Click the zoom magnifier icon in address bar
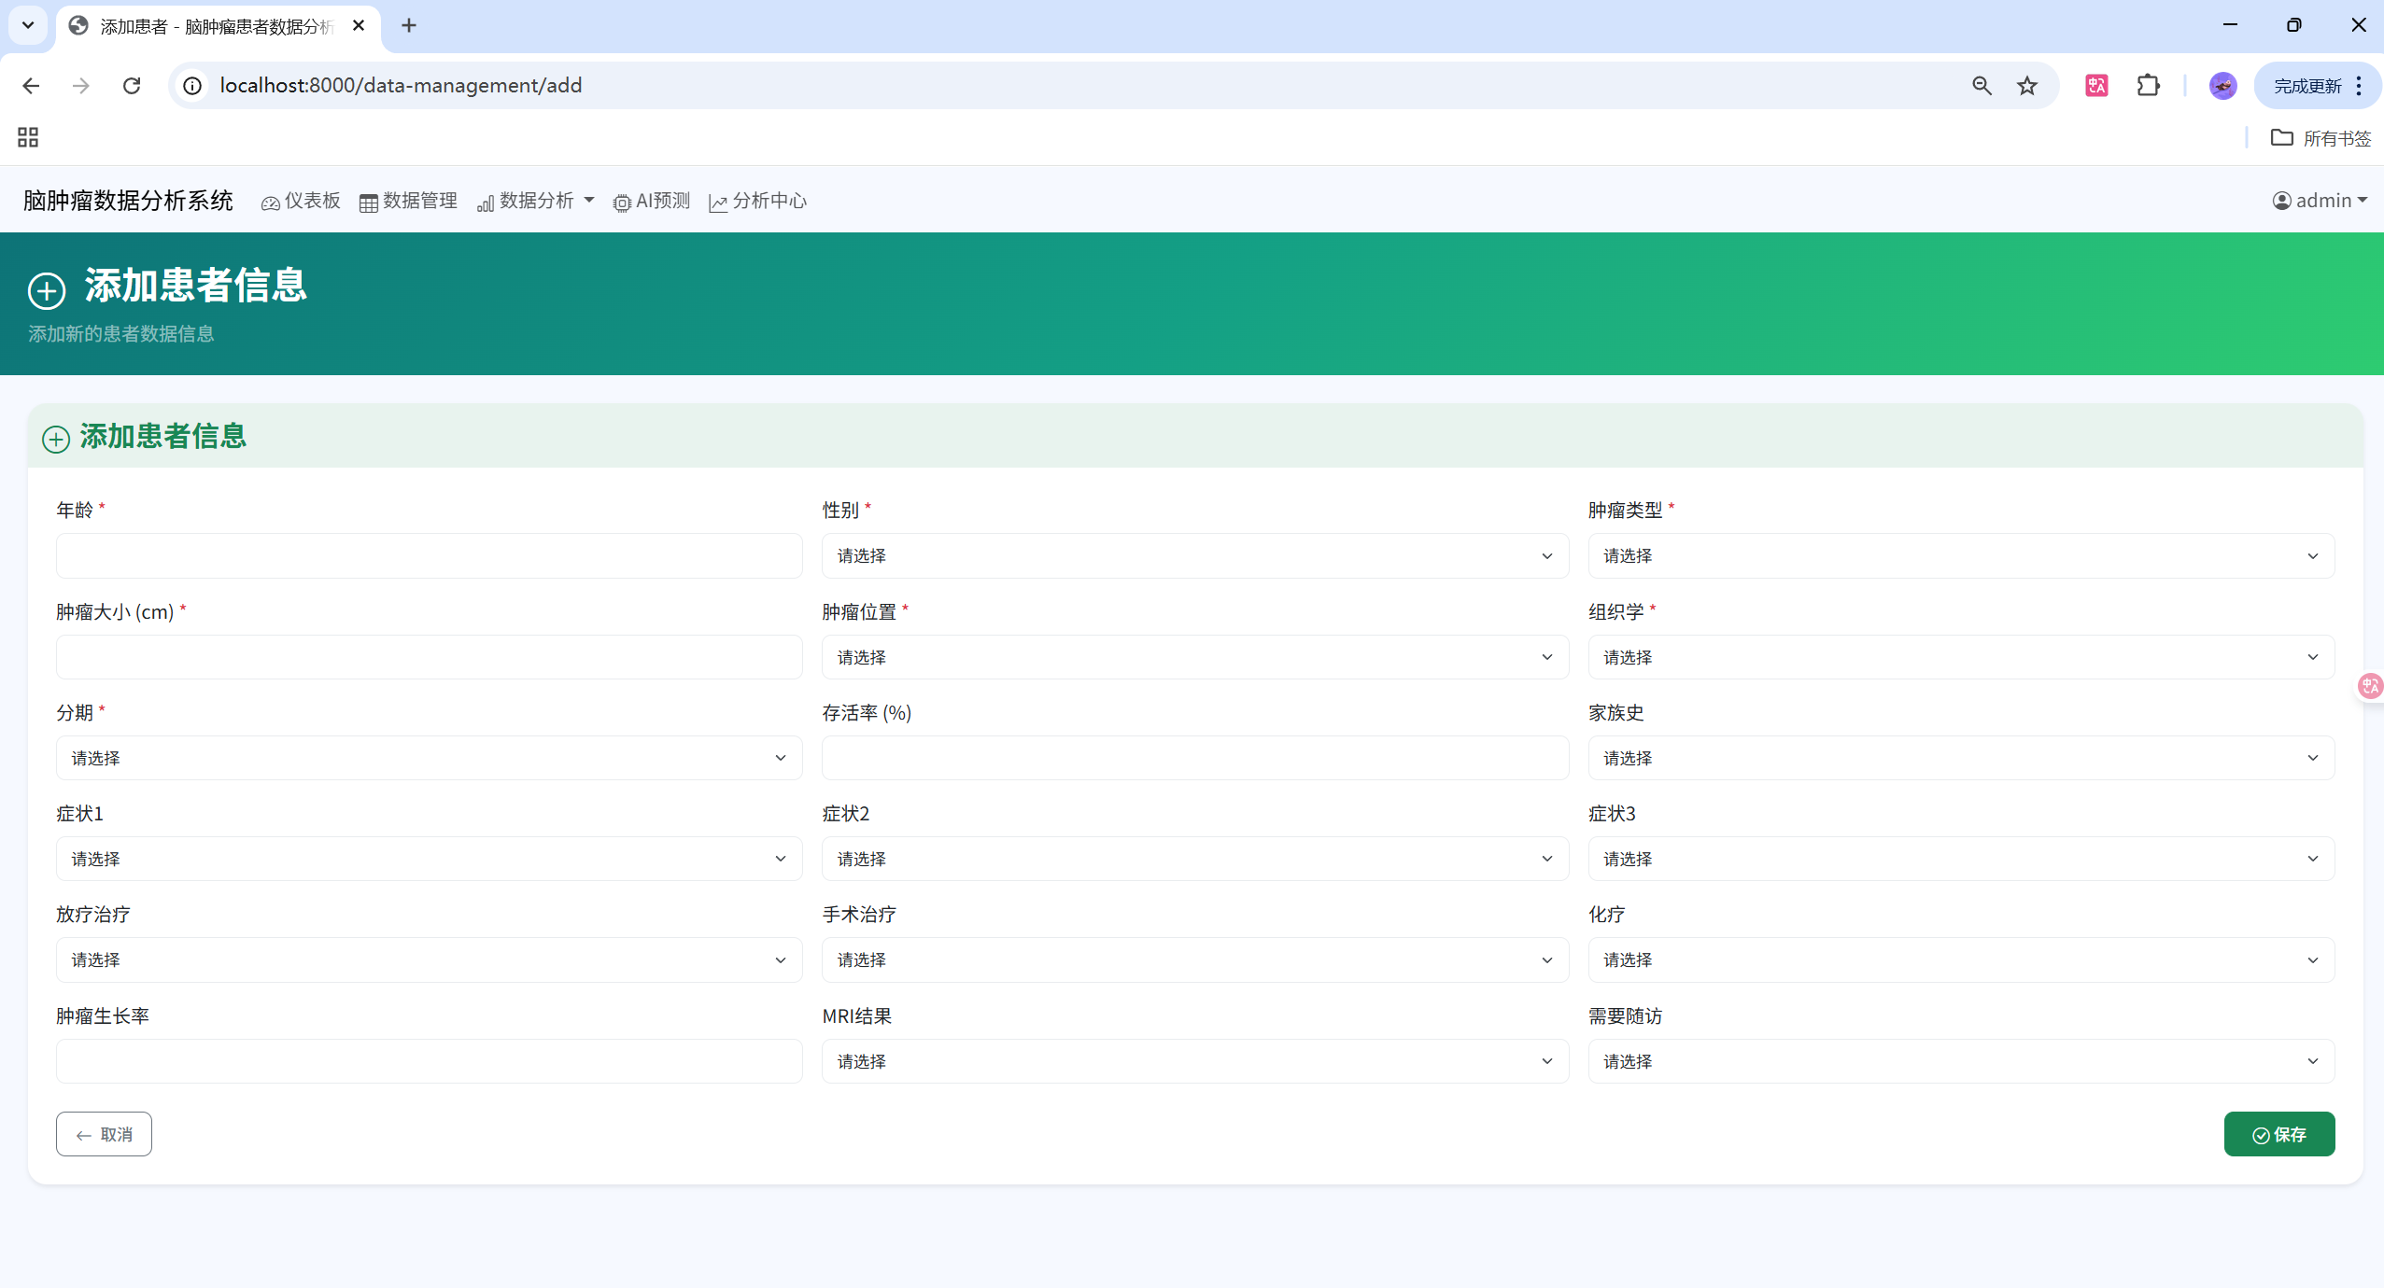The height and width of the screenshot is (1288, 2384). pos(1982,86)
